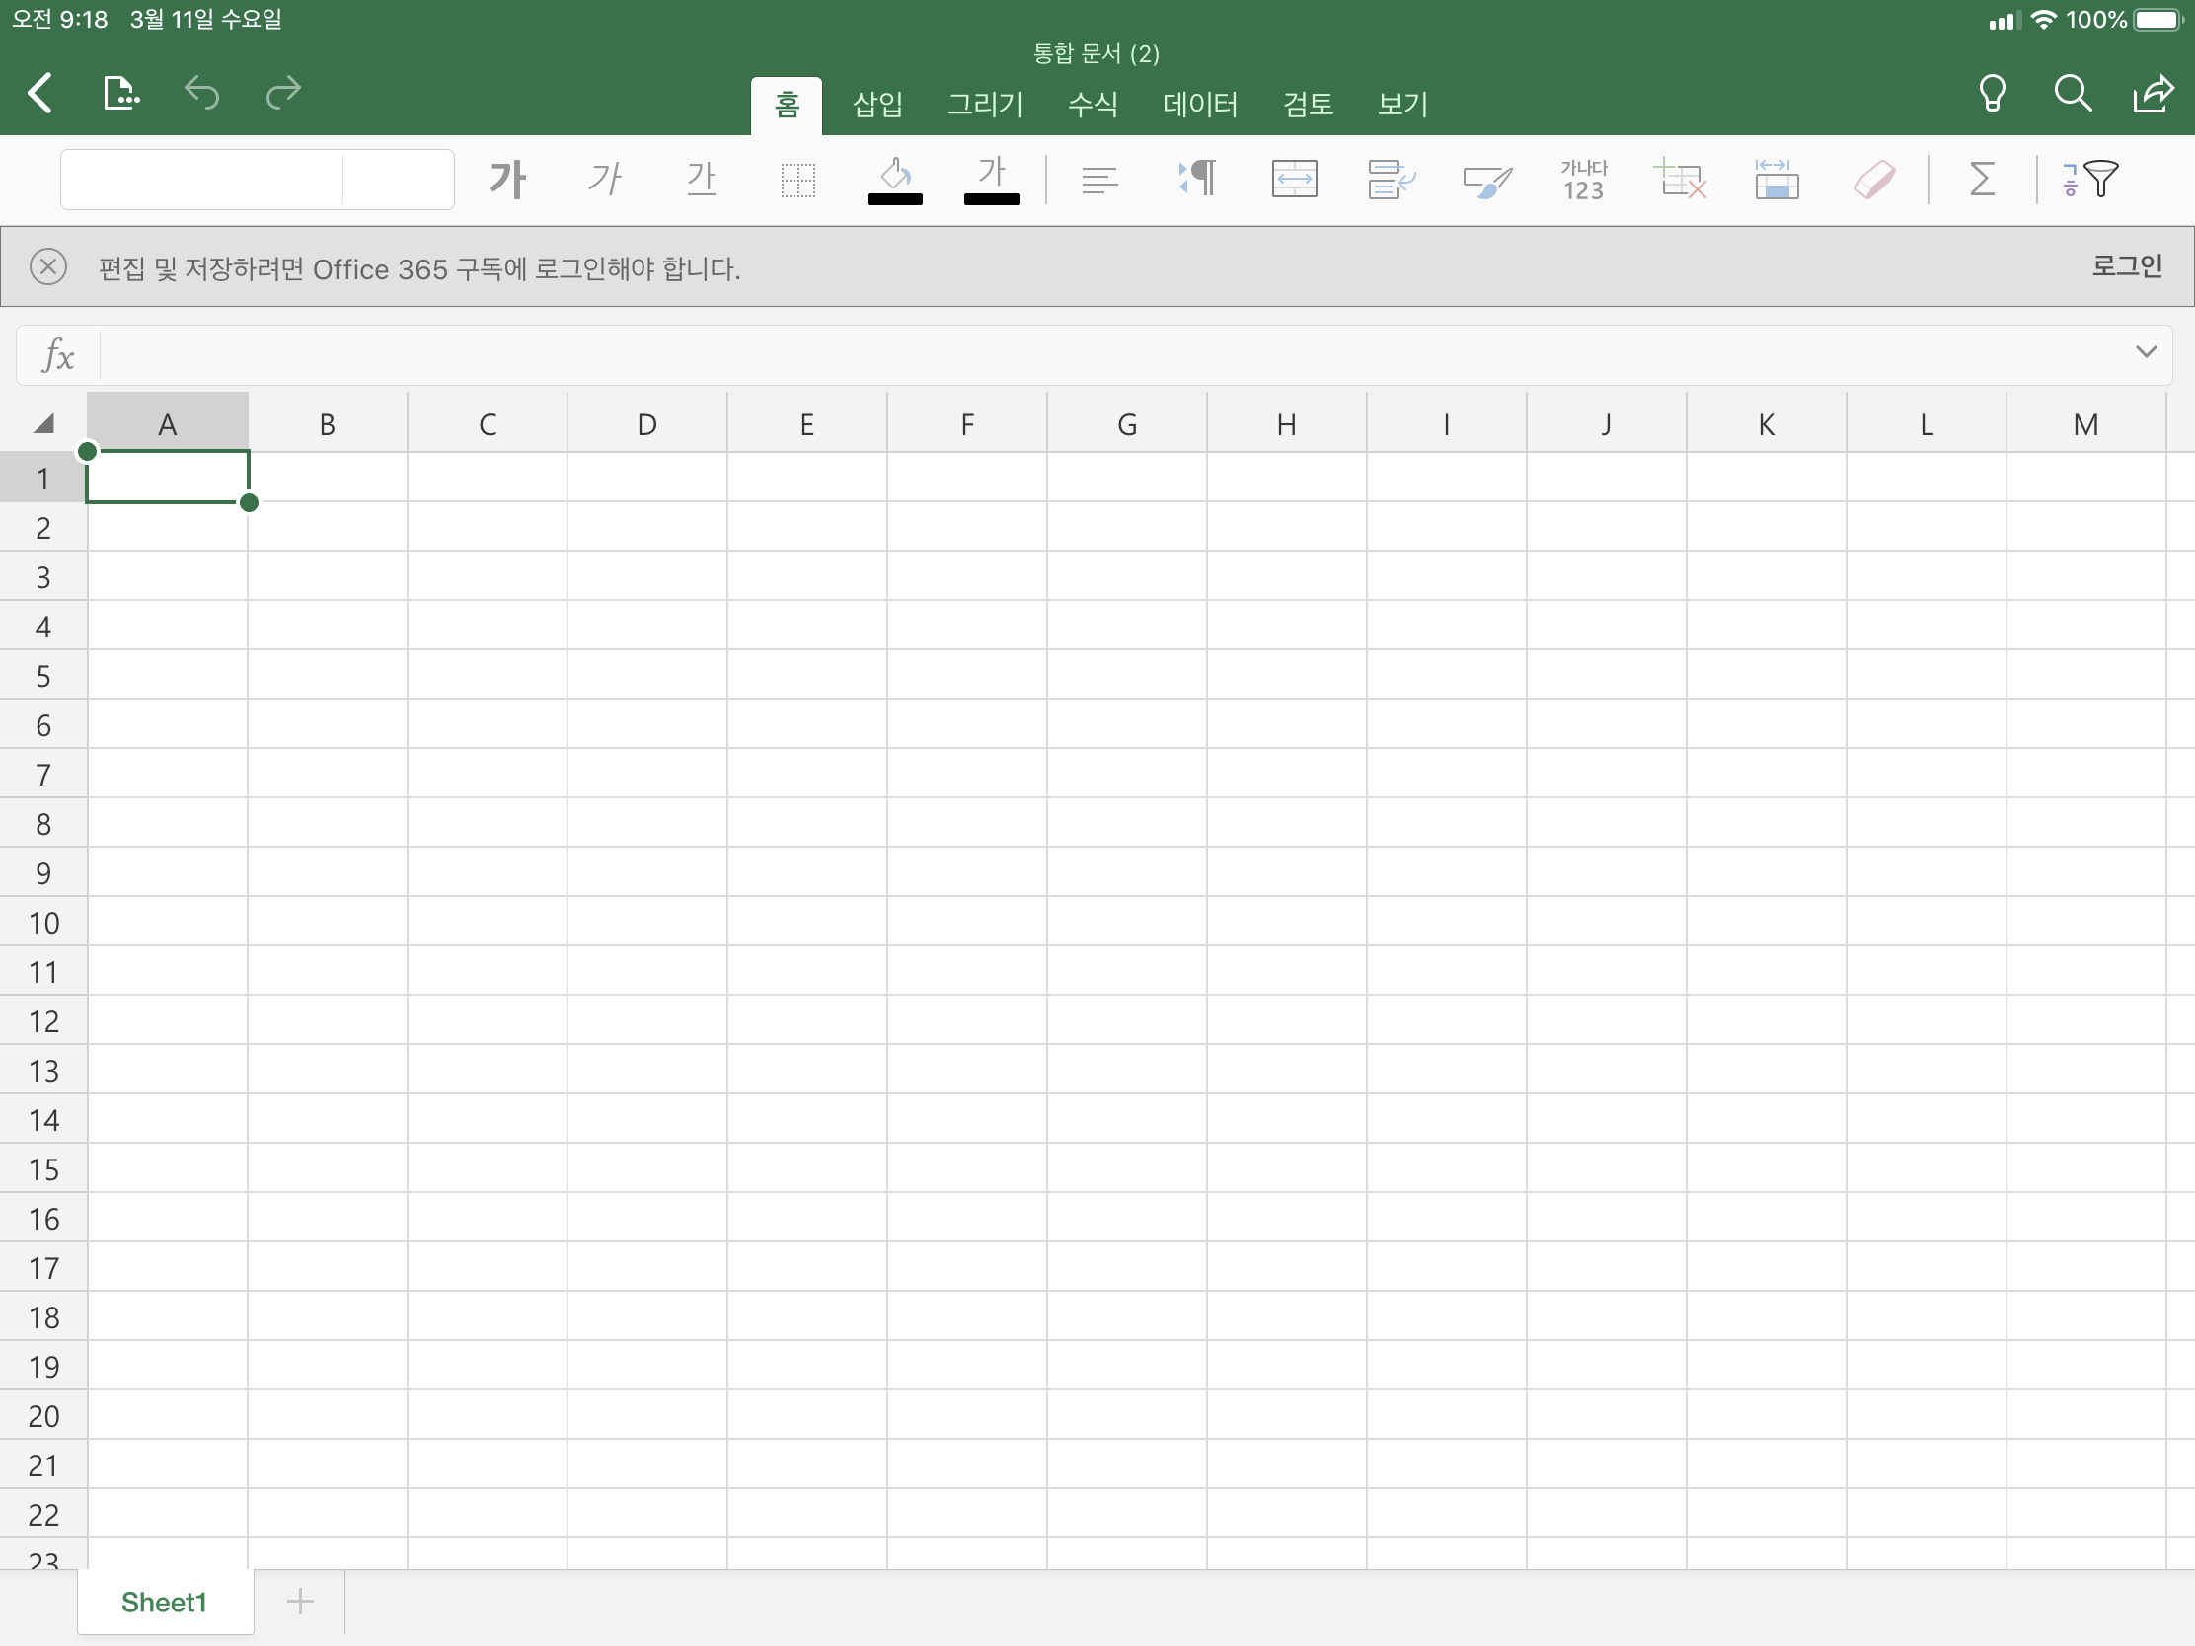The height and width of the screenshot is (1646, 2195).
Task: Toggle bold text formatting
Action: point(507,180)
